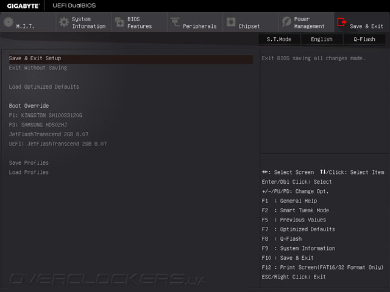The image size is (390, 292).
Task: Click the Click: Select Item hint
Action: 352,172
